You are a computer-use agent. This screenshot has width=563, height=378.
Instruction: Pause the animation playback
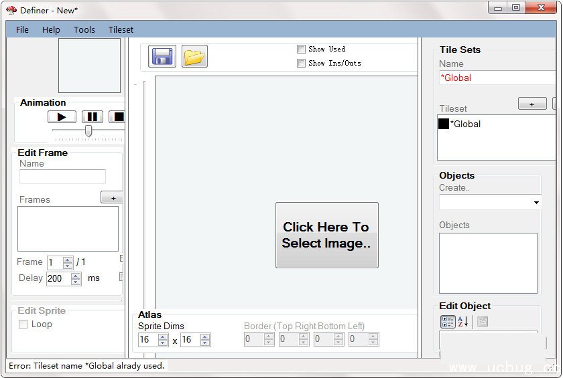pos(92,117)
